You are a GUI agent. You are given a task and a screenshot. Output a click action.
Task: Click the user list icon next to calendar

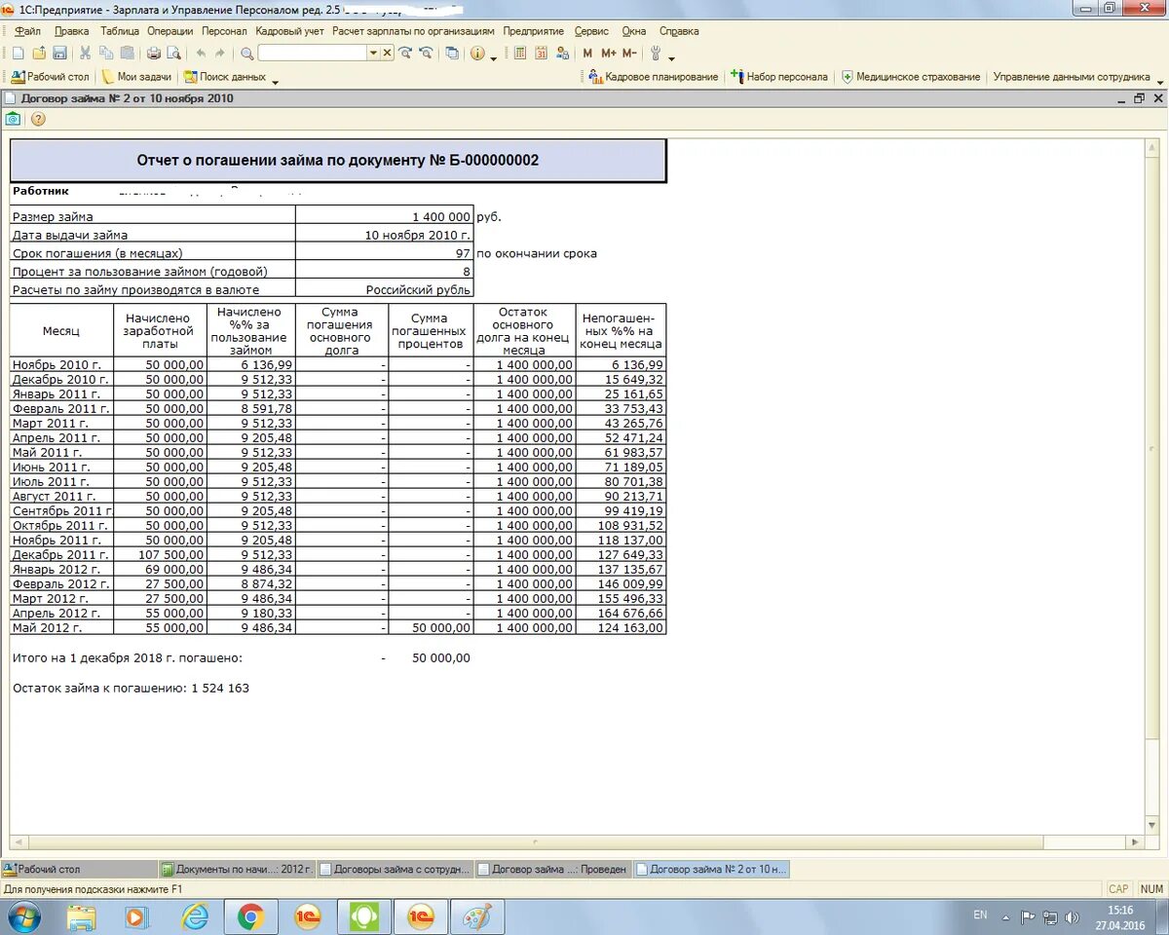561,54
